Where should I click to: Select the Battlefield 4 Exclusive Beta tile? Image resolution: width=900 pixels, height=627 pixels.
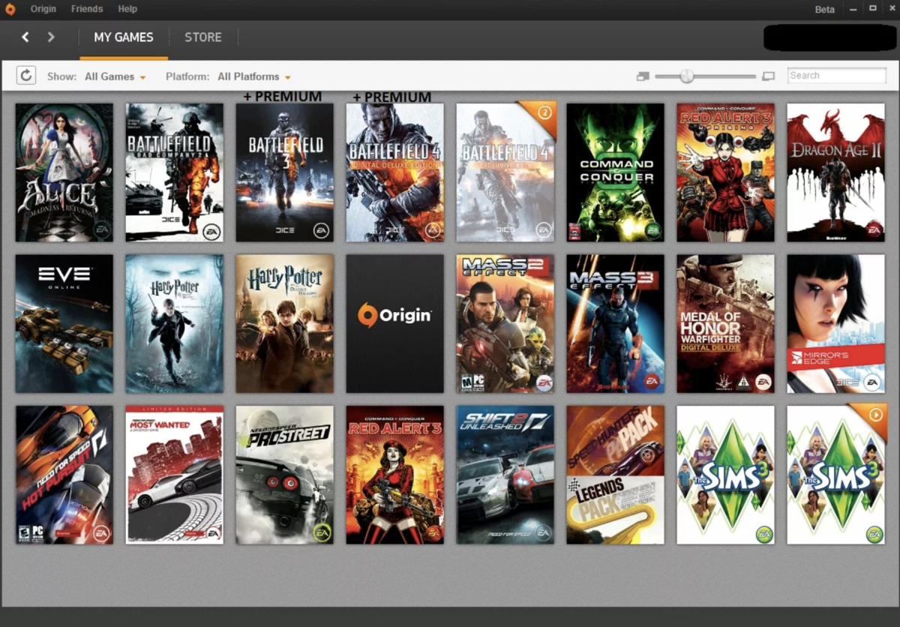click(x=505, y=172)
